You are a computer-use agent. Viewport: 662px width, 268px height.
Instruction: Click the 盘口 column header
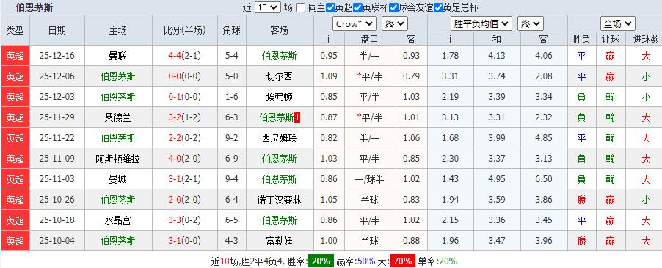pyautogui.click(x=369, y=39)
